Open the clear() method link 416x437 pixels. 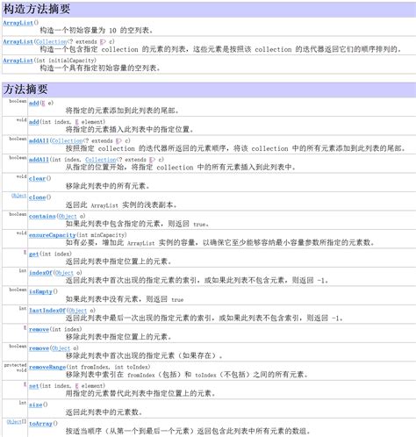click(37, 178)
